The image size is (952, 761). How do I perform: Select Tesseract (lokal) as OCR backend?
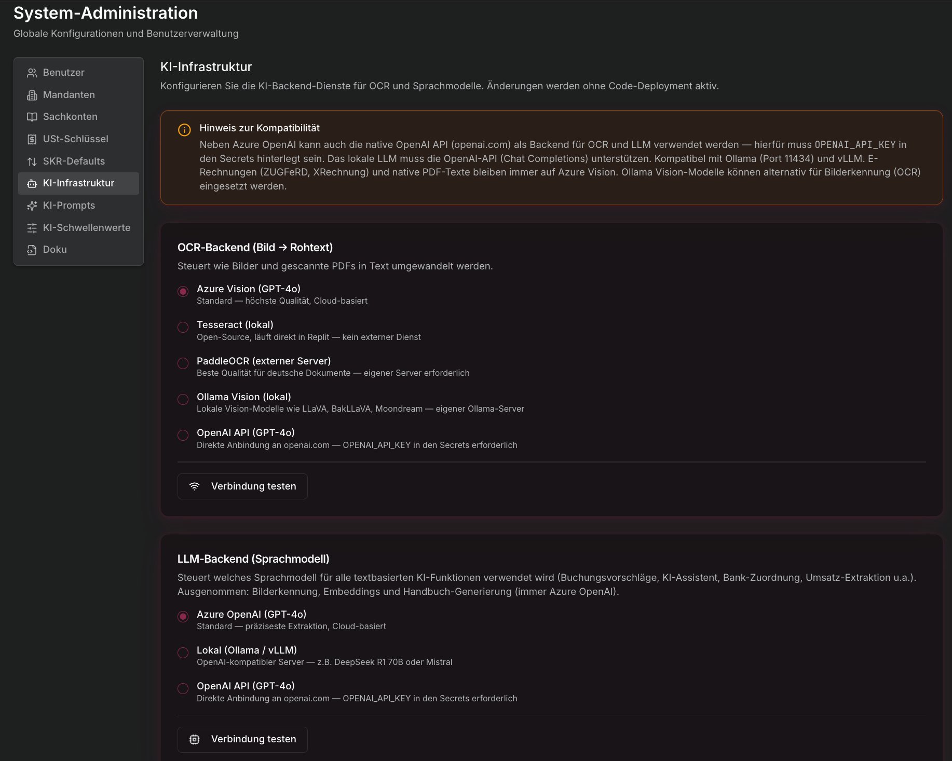click(183, 328)
